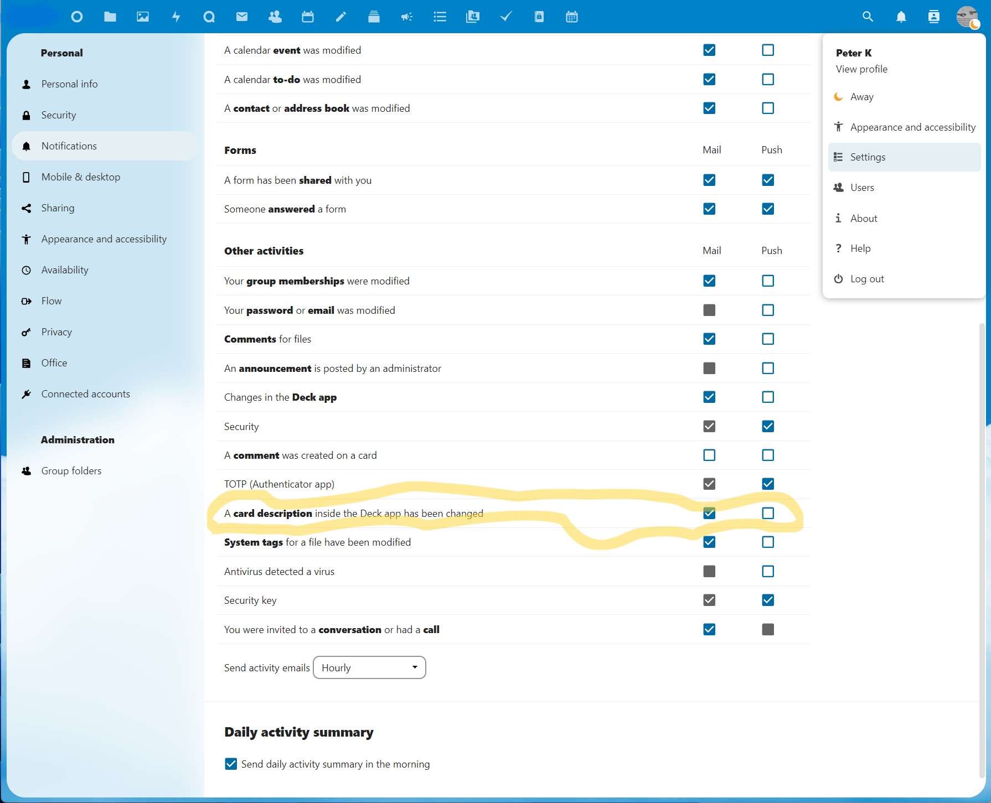991x803 pixels.
Task: Open Users from the user menu
Action: point(862,188)
